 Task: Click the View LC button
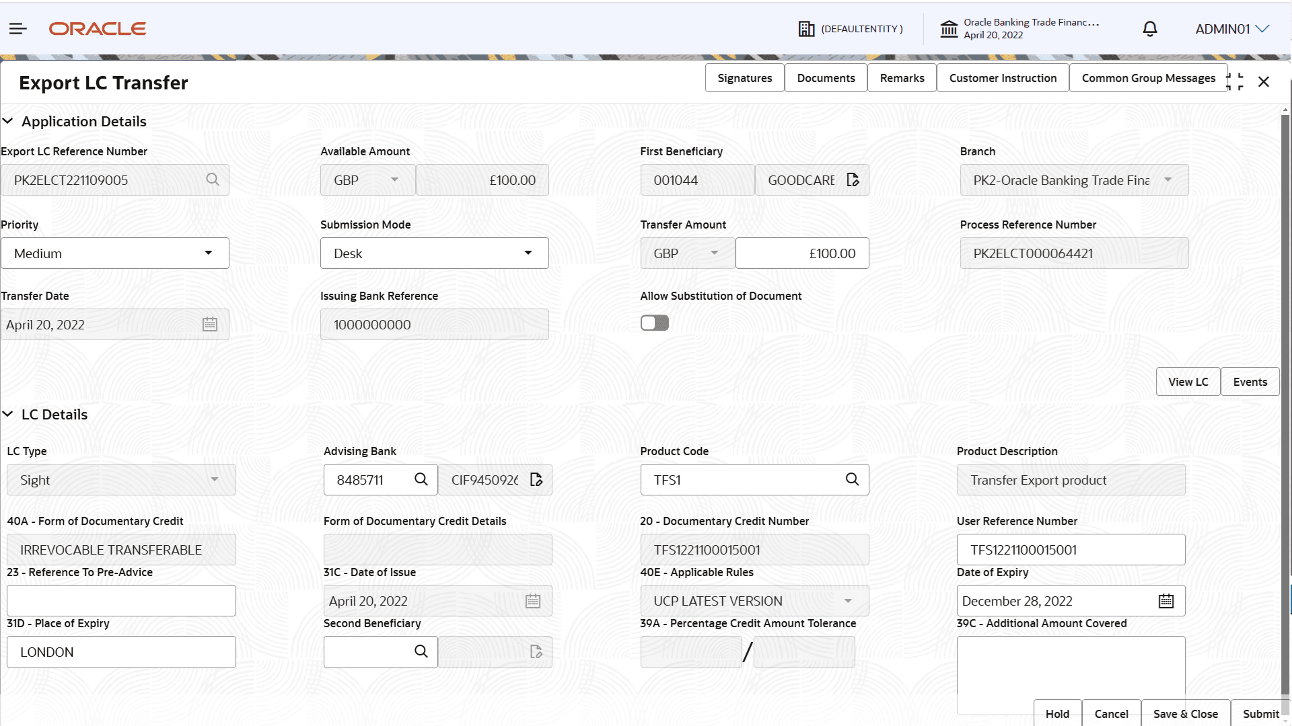click(x=1188, y=381)
